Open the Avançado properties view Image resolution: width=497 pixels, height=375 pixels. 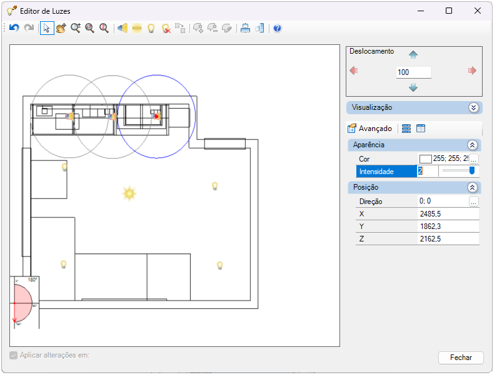pyautogui.click(x=369, y=129)
